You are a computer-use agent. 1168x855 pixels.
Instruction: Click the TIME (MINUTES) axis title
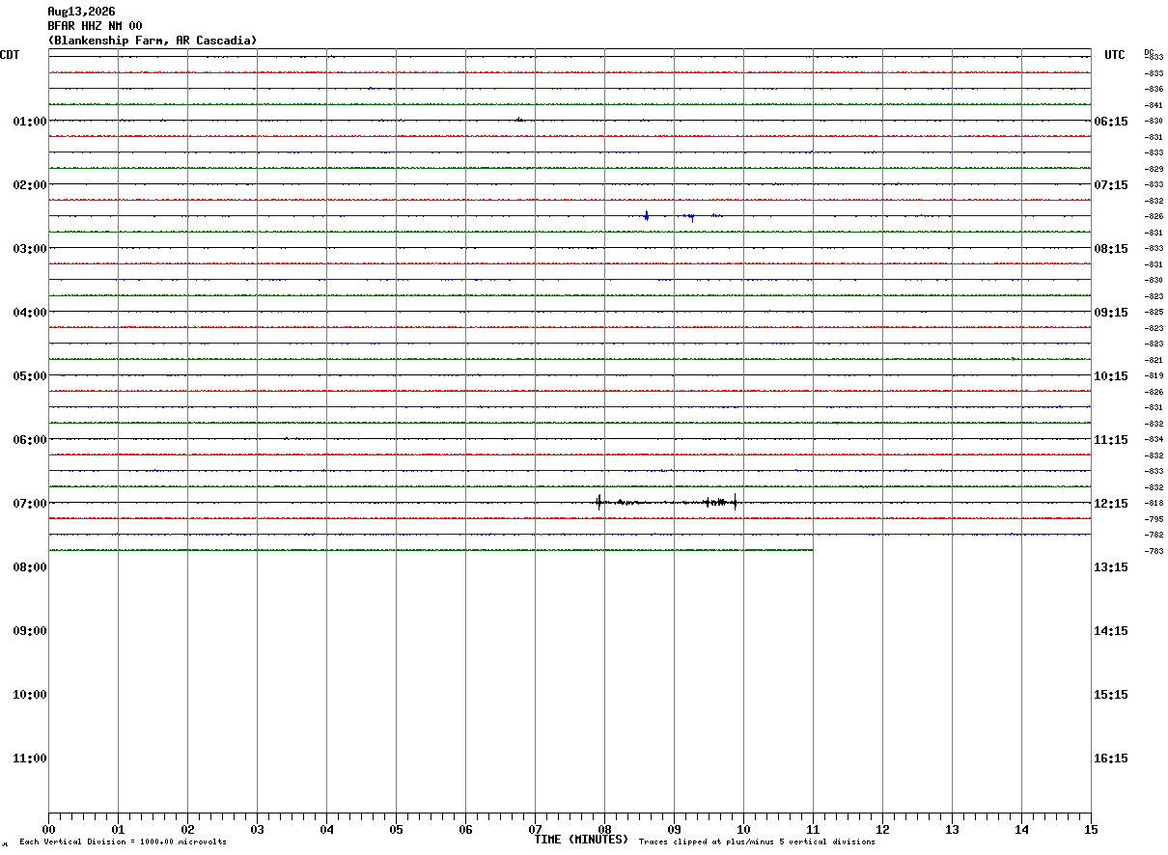tap(581, 840)
